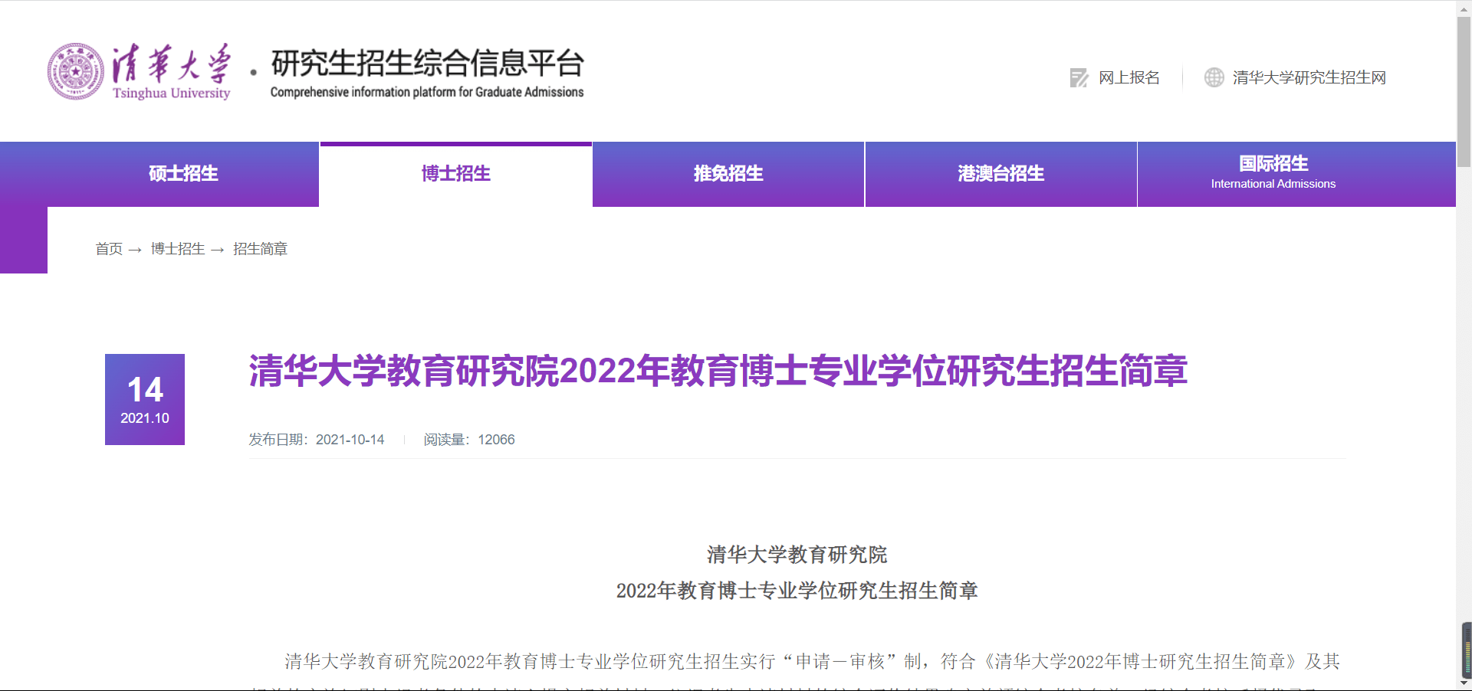Click the article title about 2022 教育博士 admissions
This screenshot has width=1472, height=691.
coord(717,373)
